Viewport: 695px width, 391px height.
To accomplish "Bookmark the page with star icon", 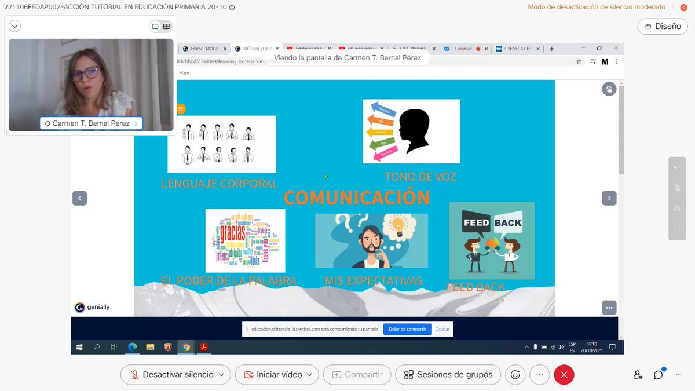I will [579, 61].
